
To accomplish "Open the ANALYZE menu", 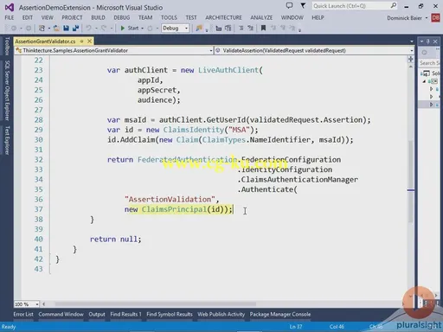I will 261,18.
